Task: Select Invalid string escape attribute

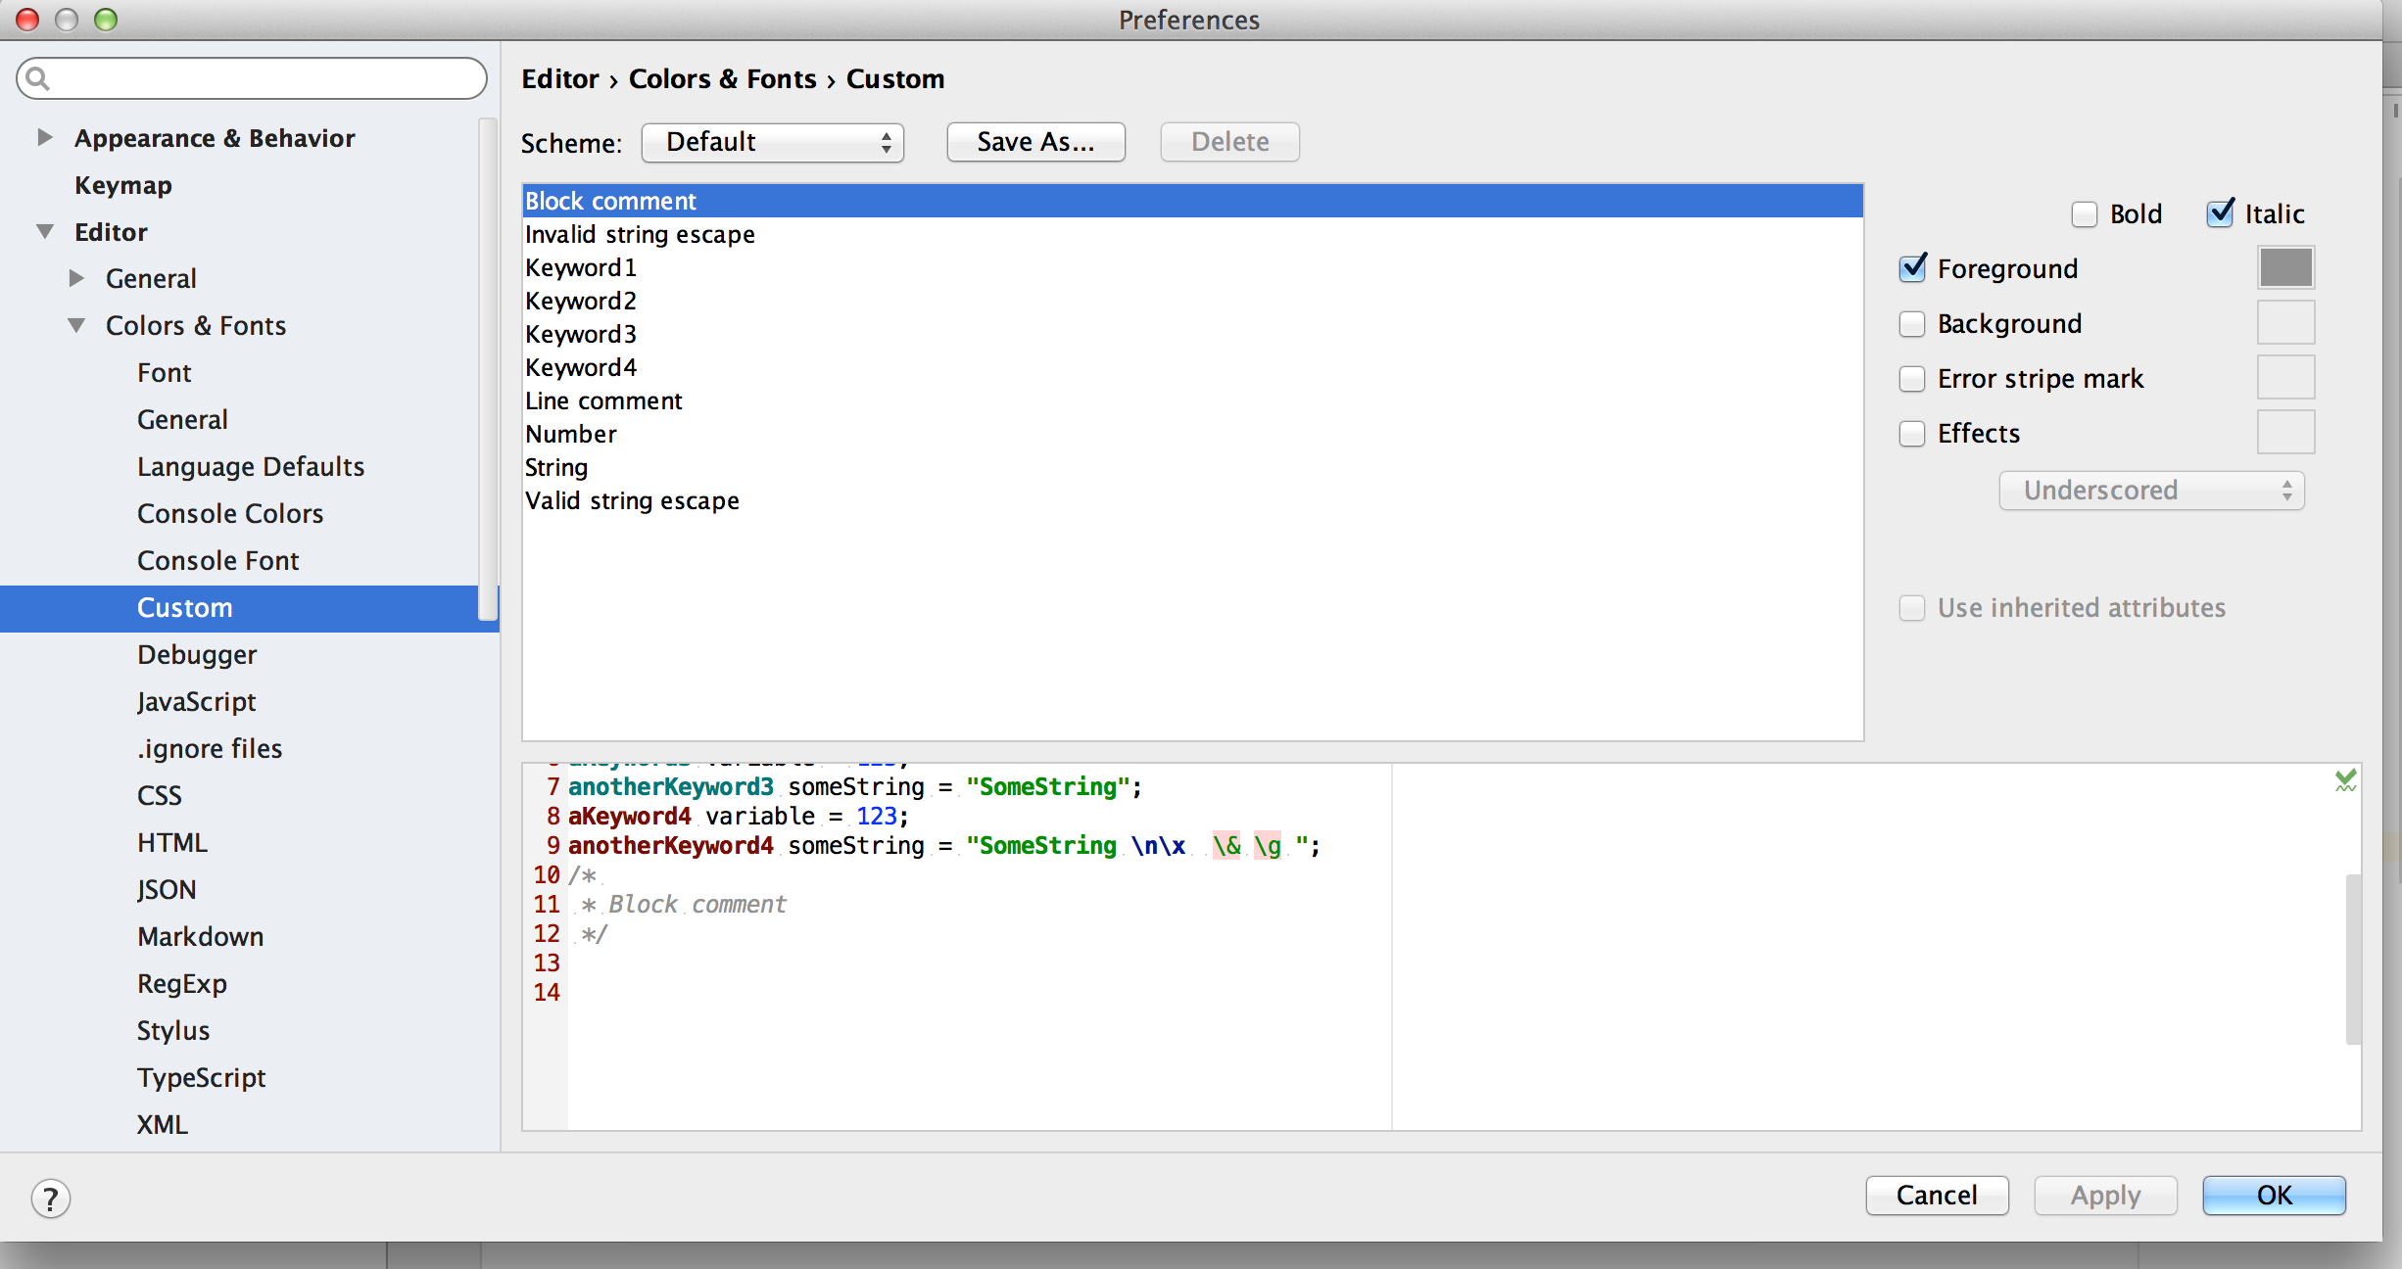Action: pyautogui.click(x=1192, y=235)
